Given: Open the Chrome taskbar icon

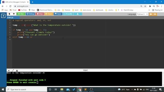Looking at the screenshot, I should pyautogui.click(x=80, y=89).
